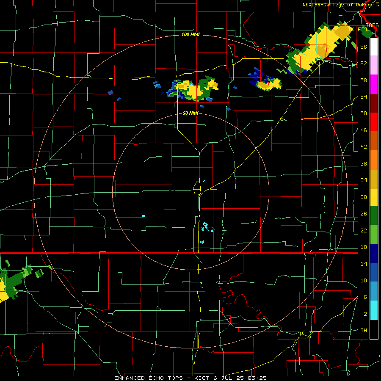Pick the gold legend swatch beside 34
This screenshot has width=381, height=381.
(374, 179)
